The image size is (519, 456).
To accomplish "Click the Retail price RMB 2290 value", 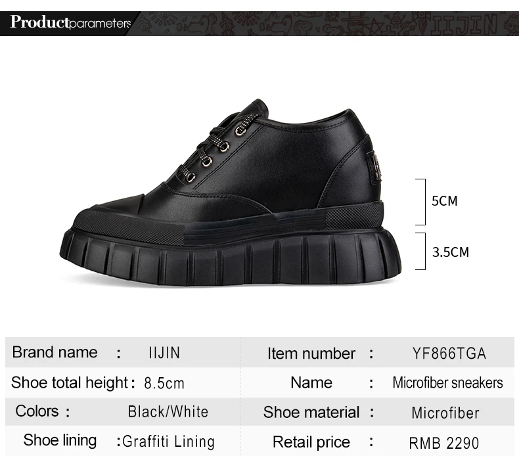I will pyautogui.click(x=444, y=443).
